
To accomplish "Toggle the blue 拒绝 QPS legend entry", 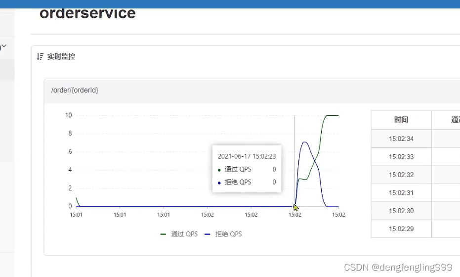I will click(x=223, y=234).
